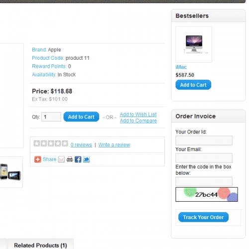This screenshot has height=249, width=249.
Task: Click the printer icon
Action: [70, 159]
